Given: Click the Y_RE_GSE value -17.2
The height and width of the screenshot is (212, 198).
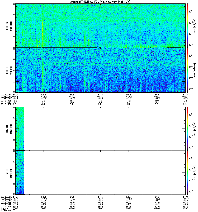Looking at the screenshot, I should click(72, 199).
